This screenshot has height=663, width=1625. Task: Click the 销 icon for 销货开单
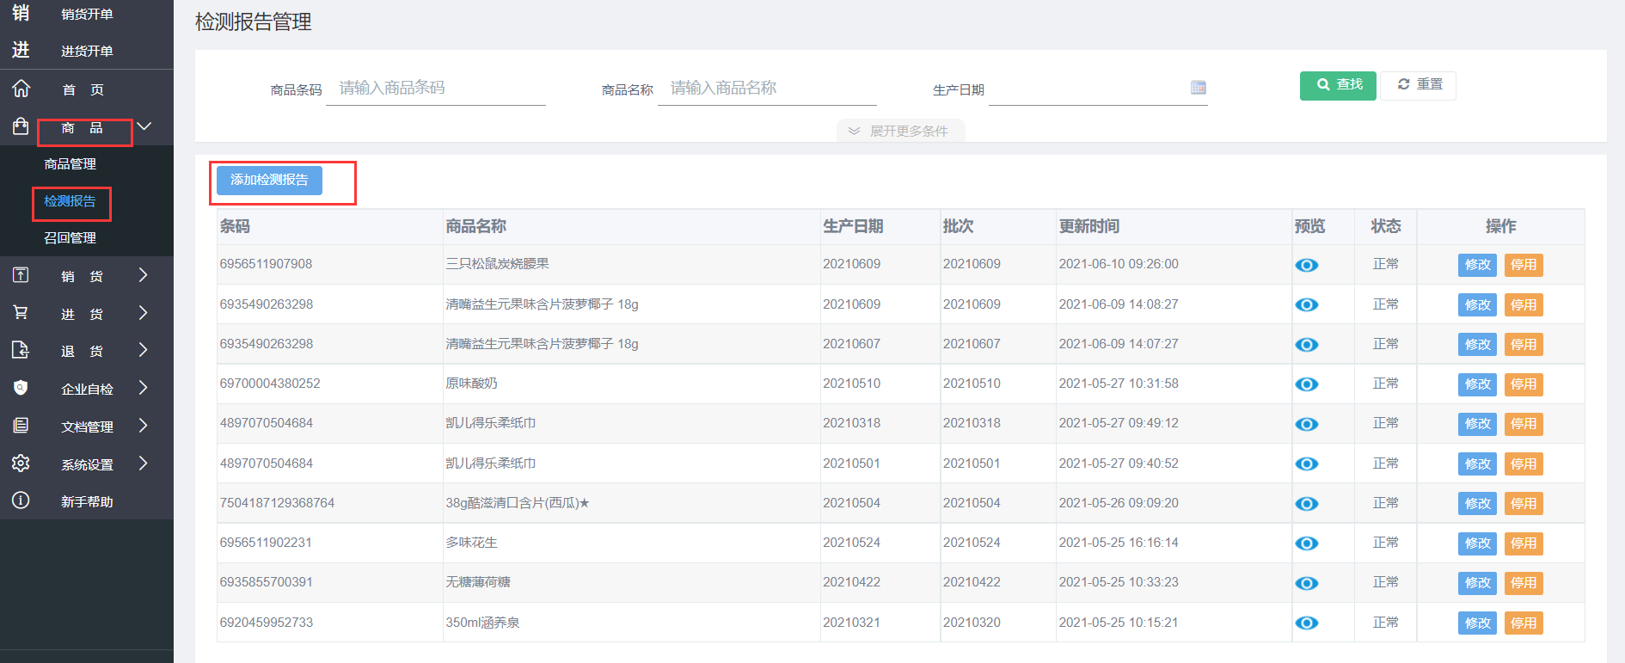[21, 13]
